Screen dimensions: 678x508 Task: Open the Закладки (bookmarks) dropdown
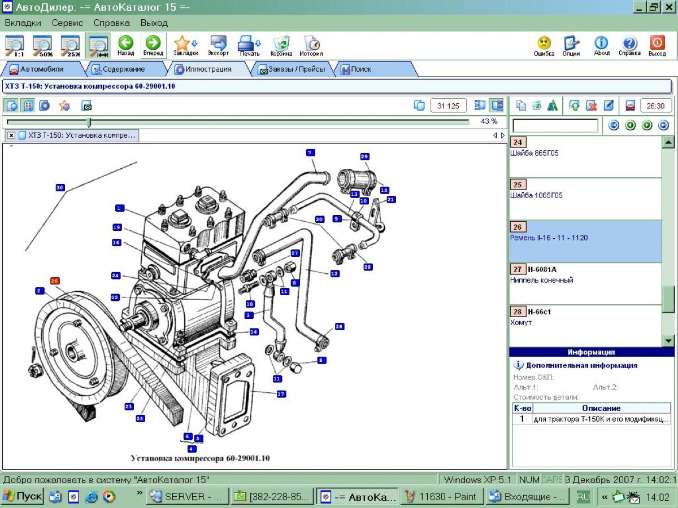185,45
